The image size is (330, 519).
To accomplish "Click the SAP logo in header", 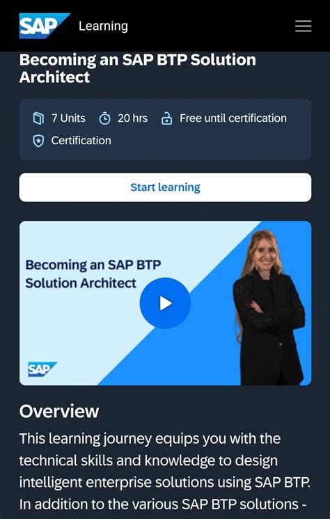I will 45,26.
